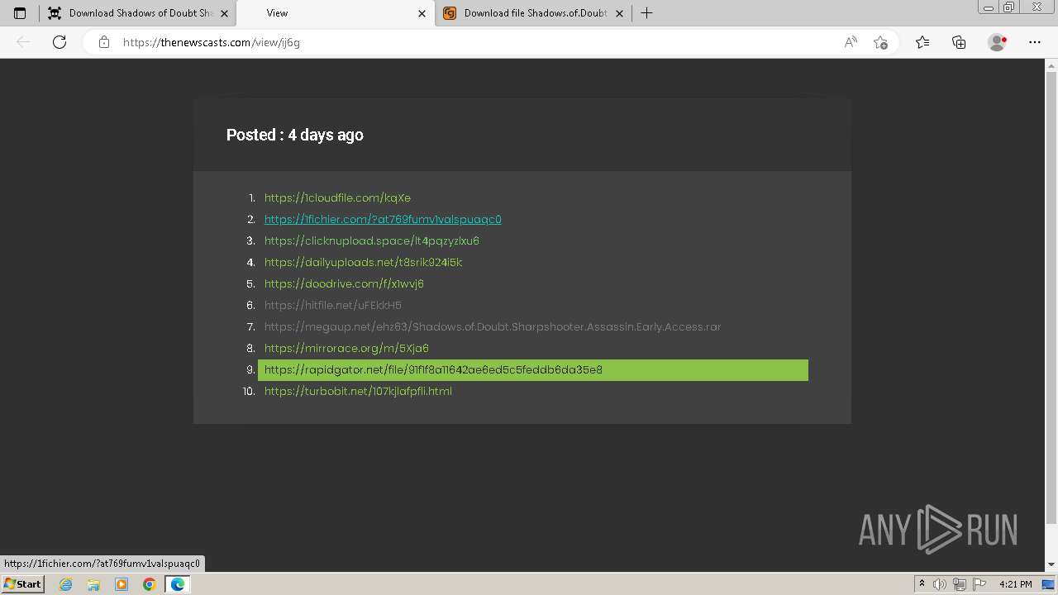Open the turbobit.net download link
The width and height of the screenshot is (1058, 595).
[358, 391]
